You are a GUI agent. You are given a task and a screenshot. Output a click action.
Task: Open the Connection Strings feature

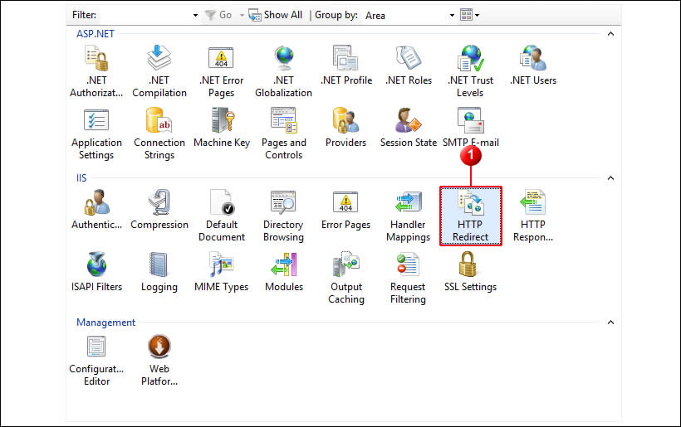pos(159,133)
